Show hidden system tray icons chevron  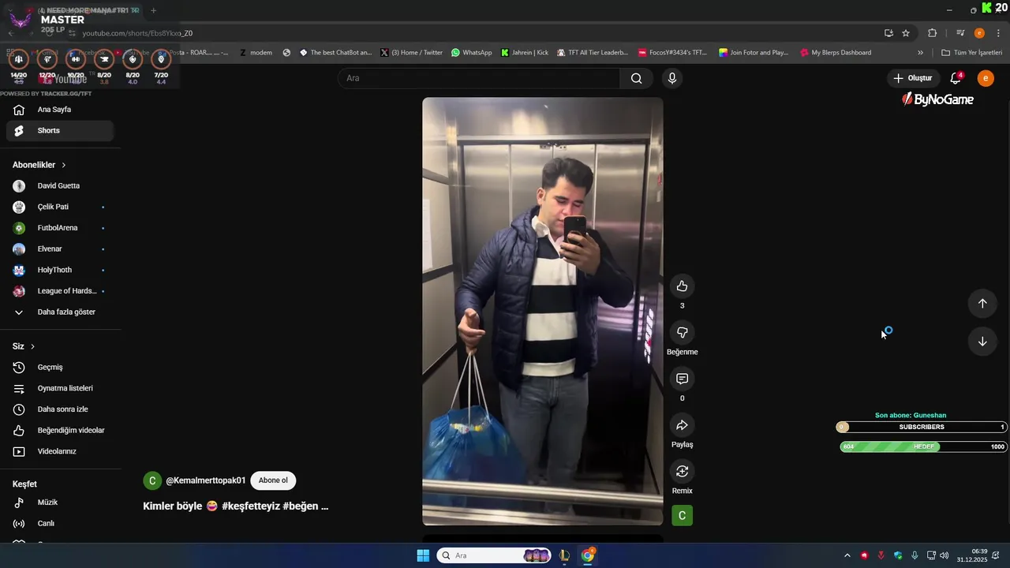click(x=847, y=555)
